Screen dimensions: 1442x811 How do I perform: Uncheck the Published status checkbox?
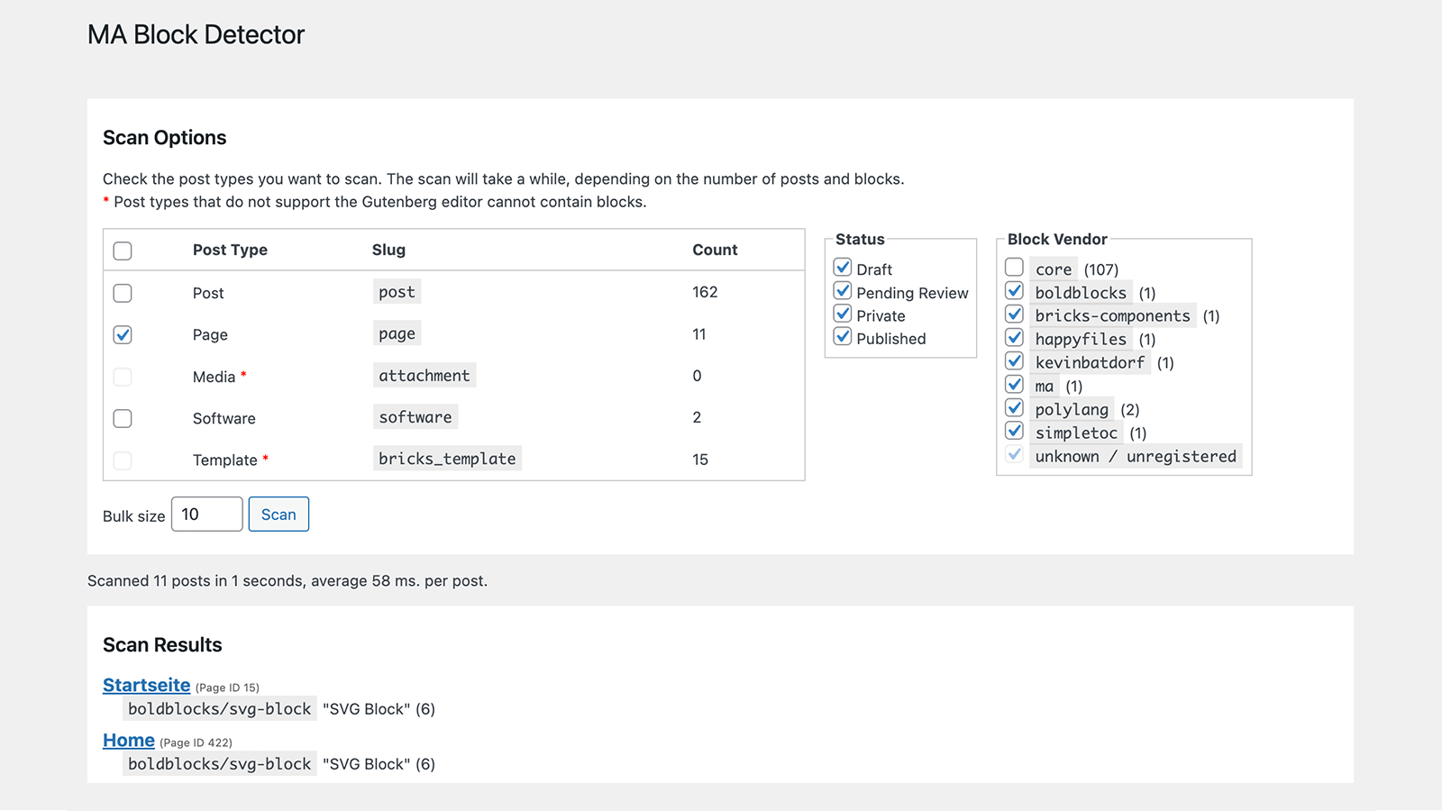(843, 337)
